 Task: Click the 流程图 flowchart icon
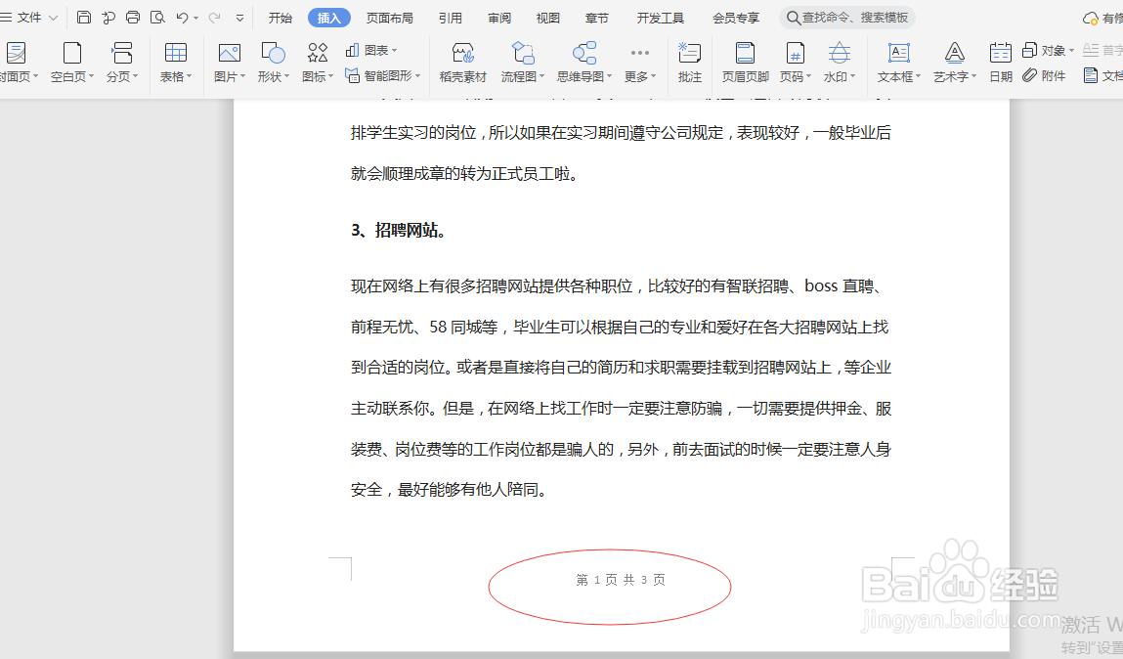tap(523, 53)
